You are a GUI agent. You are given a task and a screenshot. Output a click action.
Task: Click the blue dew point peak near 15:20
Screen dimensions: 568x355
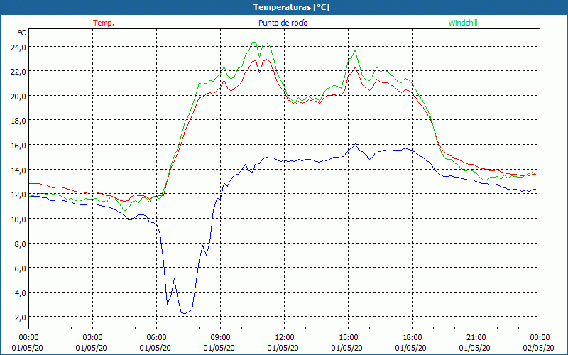click(356, 144)
